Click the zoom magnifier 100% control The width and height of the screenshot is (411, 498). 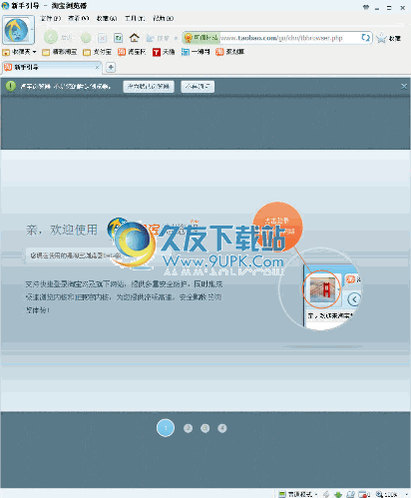386,494
